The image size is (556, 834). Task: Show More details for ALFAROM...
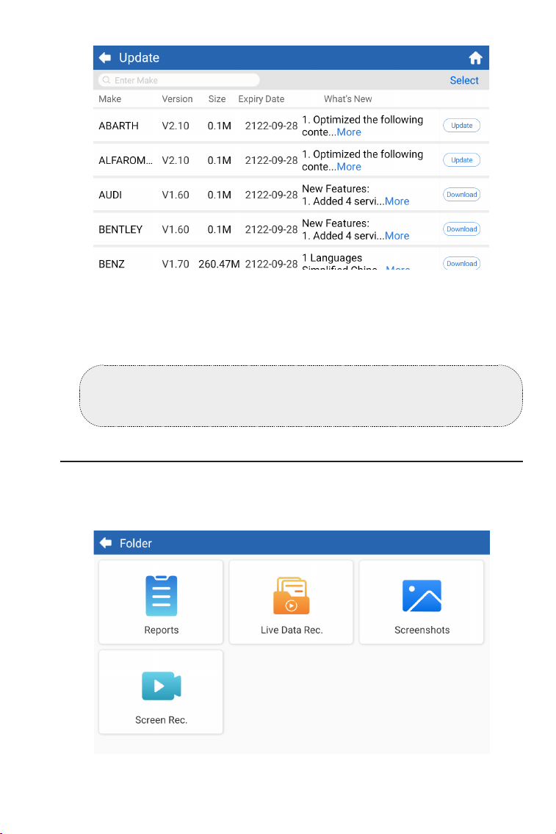[x=349, y=167]
